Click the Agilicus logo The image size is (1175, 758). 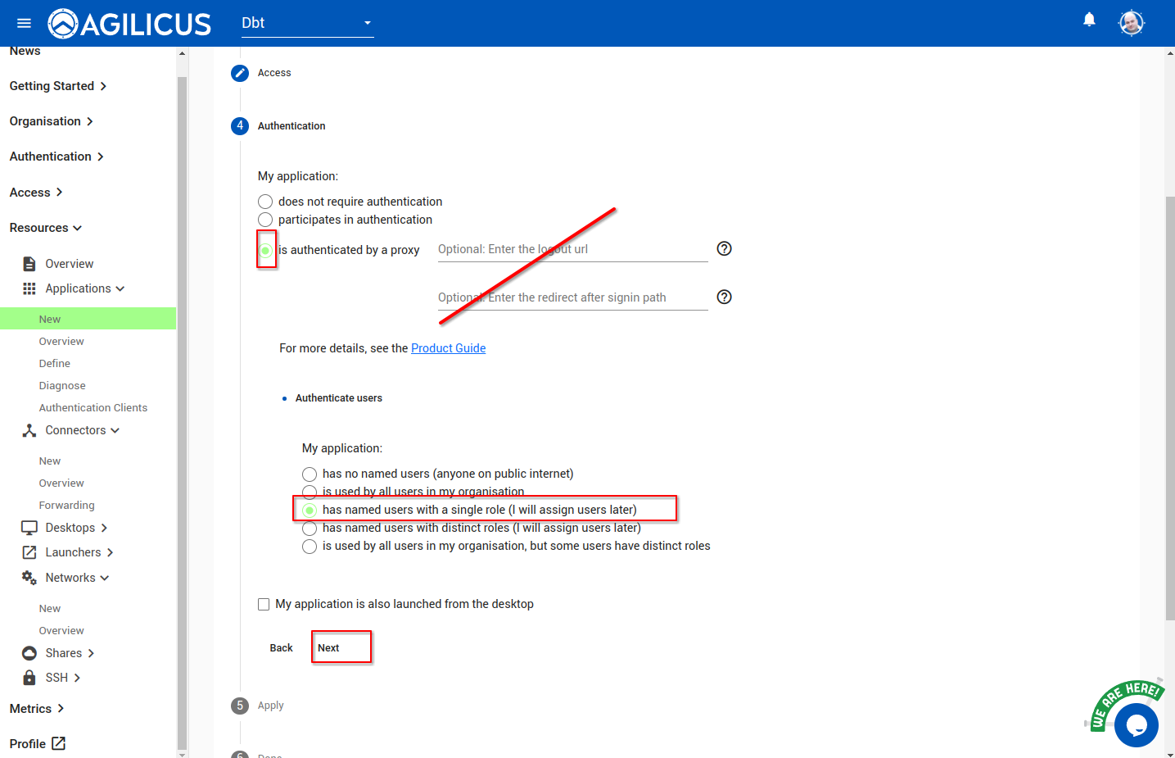129,24
